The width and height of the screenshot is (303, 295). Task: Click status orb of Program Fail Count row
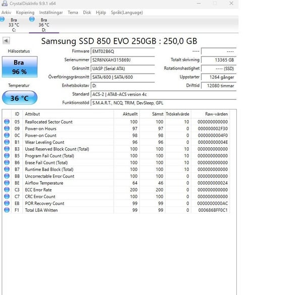(x=7, y=155)
